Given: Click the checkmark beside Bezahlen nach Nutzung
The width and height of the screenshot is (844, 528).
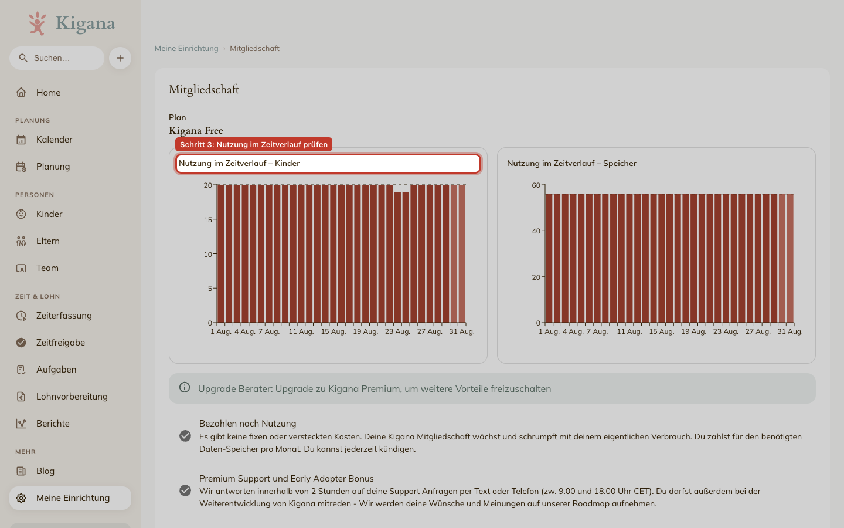Looking at the screenshot, I should [185, 436].
